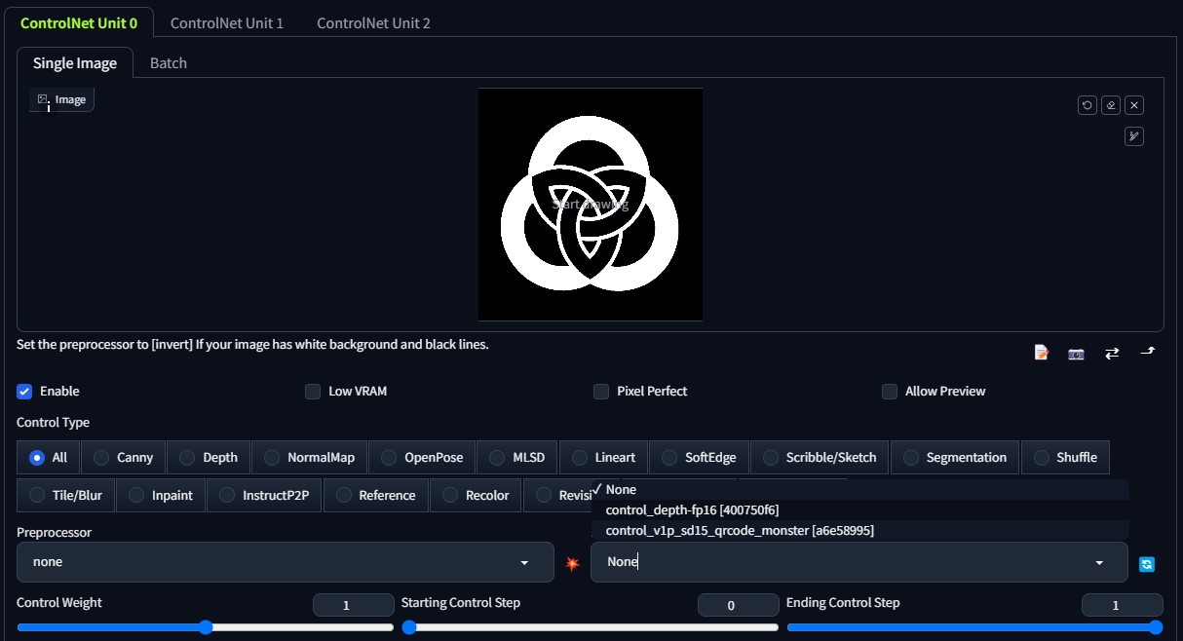
Task: Click the undo icon above the canvas
Action: [x=1088, y=105]
